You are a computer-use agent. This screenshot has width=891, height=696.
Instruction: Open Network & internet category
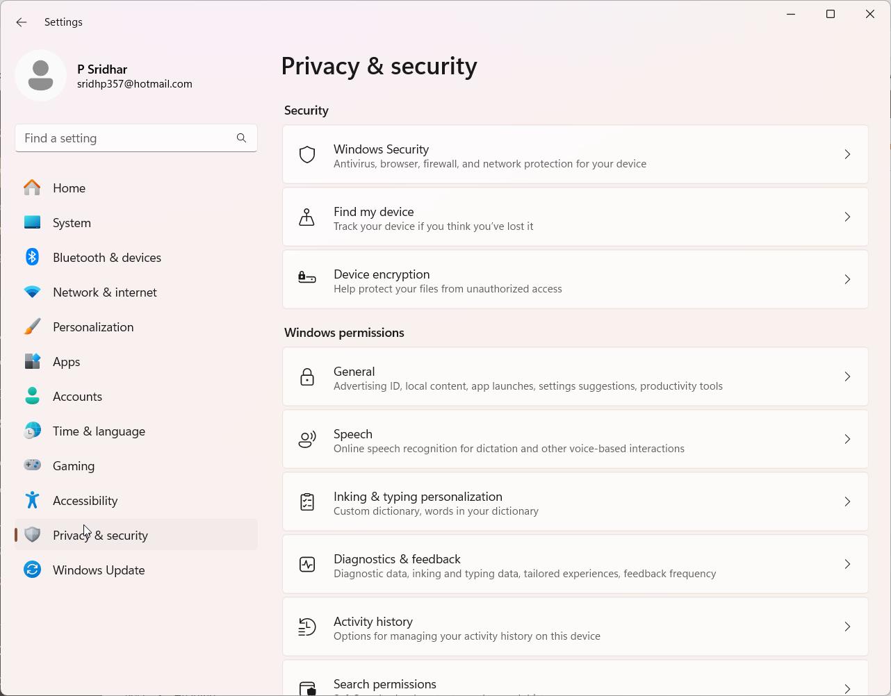pyautogui.click(x=136, y=292)
